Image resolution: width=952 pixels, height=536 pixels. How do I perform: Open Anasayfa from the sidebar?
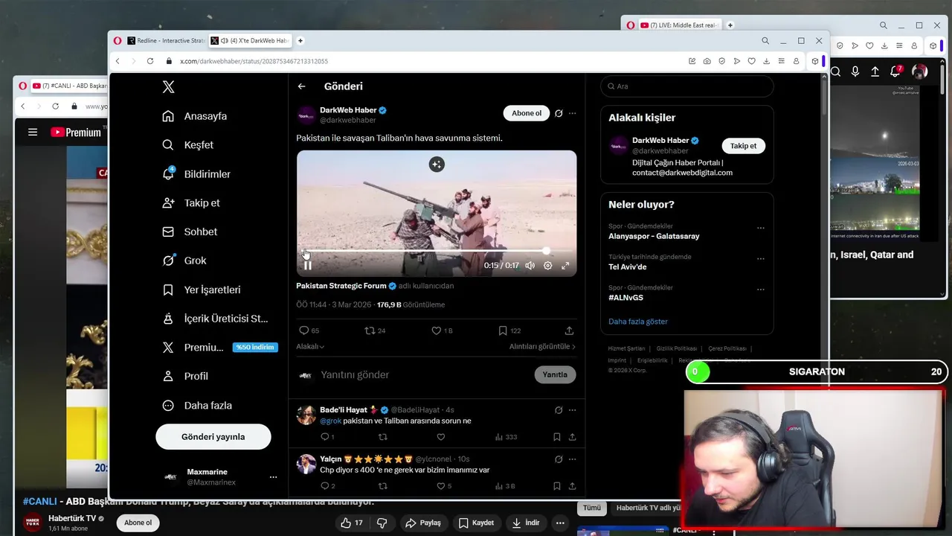coord(195,116)
